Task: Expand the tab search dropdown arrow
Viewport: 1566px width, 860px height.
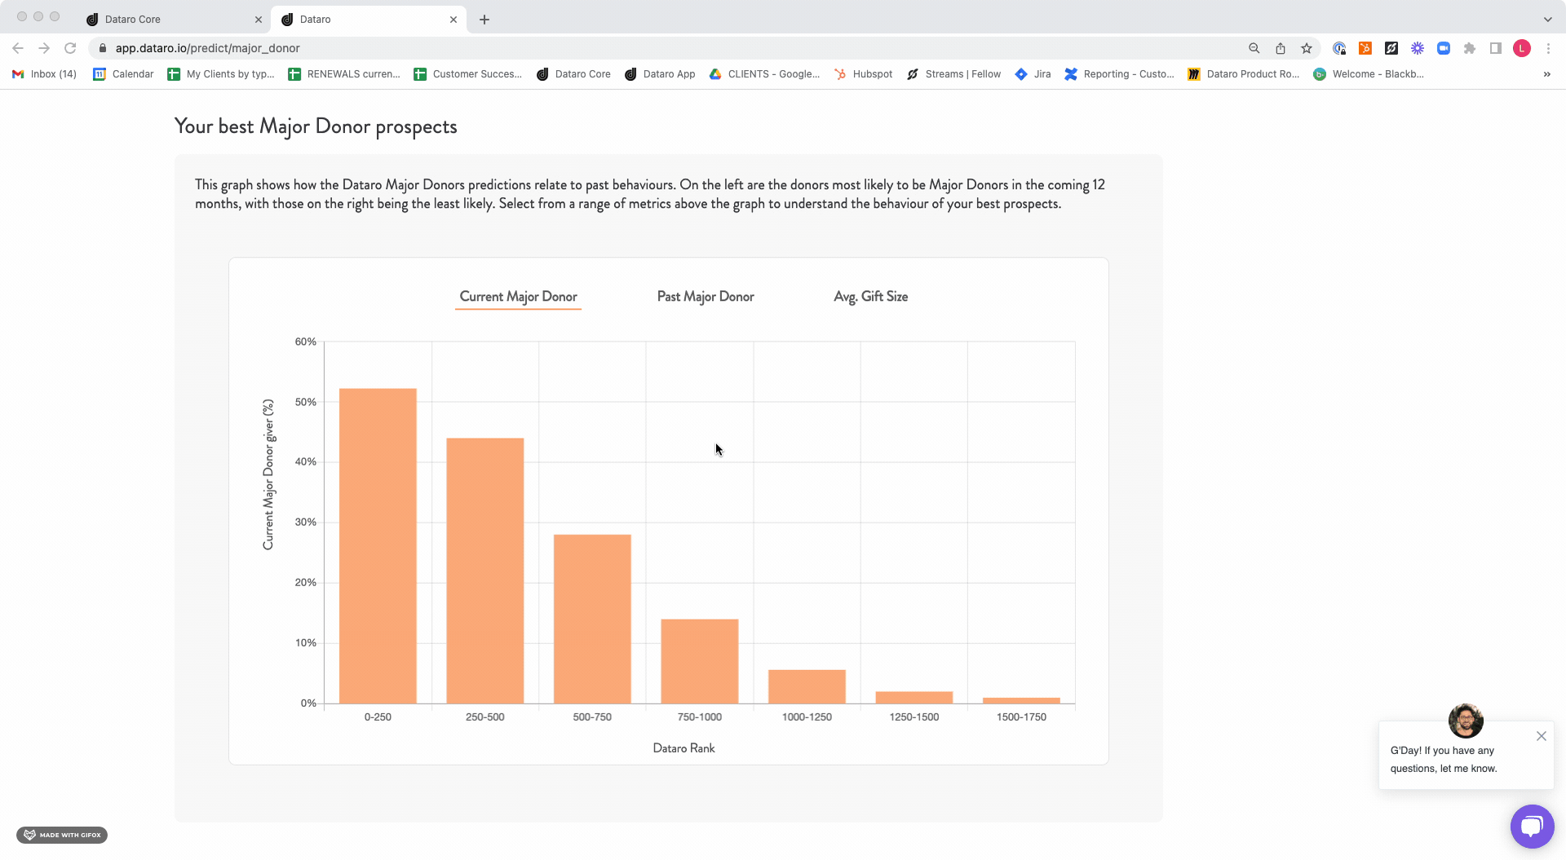Action: click(1547, 19)
